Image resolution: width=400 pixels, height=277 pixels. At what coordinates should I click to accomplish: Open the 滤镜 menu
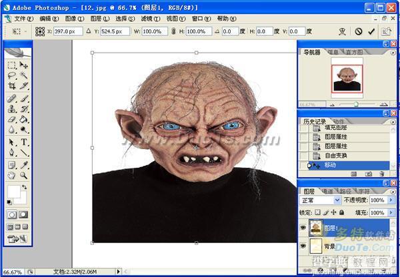tap(151, 19)
